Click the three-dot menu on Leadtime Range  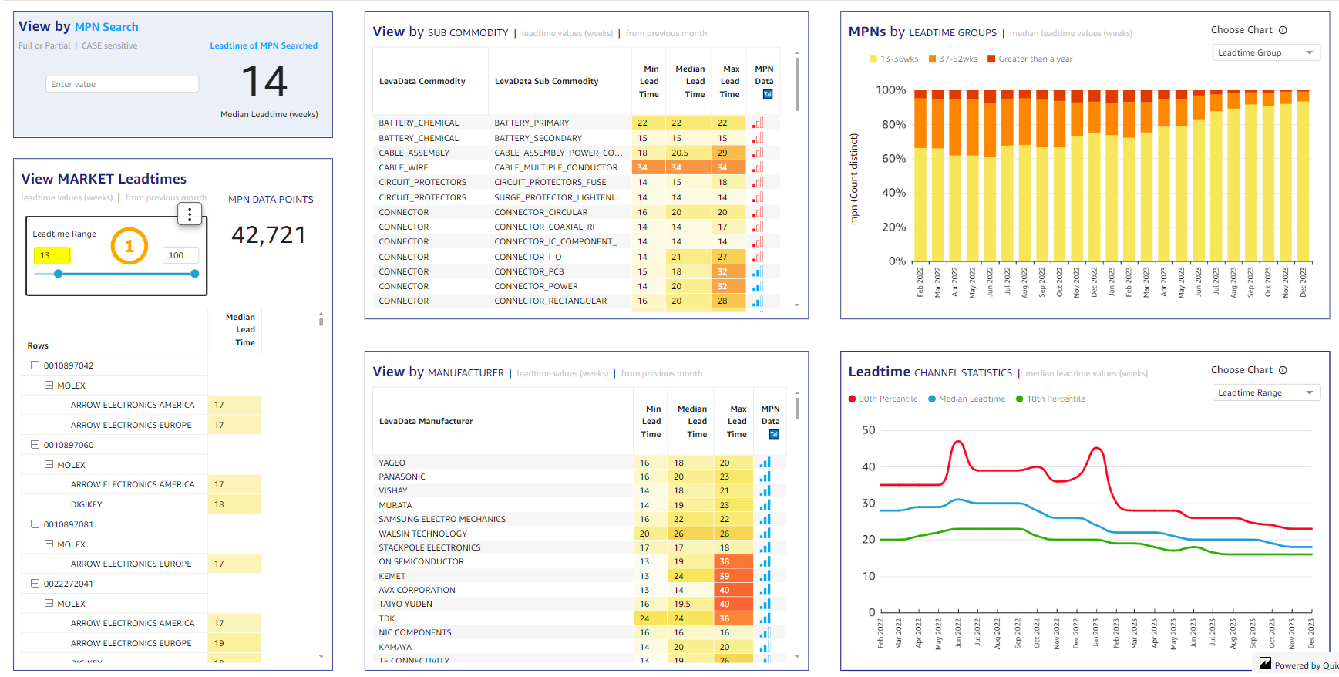(190, 214)
